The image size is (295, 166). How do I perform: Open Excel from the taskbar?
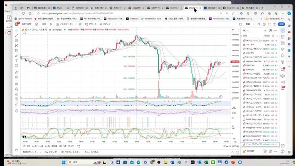[206, 162]
